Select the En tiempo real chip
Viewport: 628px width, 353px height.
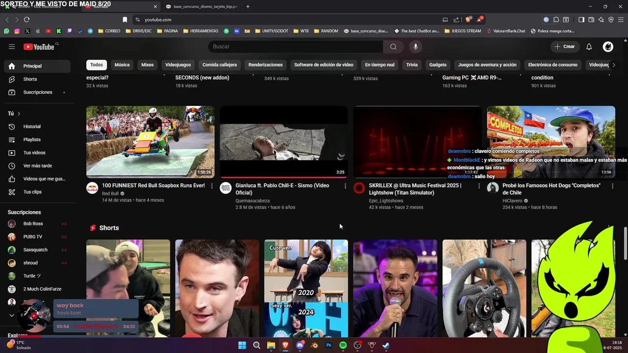click(380, 65)
